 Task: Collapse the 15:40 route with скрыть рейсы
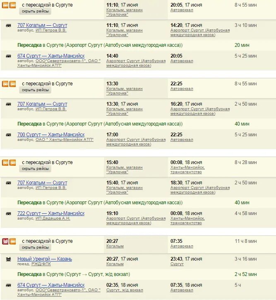pos(35,169)
